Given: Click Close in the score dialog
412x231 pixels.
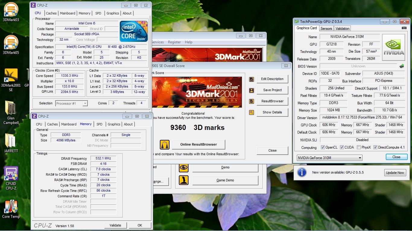Looking at the screenshot, I should (272, 151).
